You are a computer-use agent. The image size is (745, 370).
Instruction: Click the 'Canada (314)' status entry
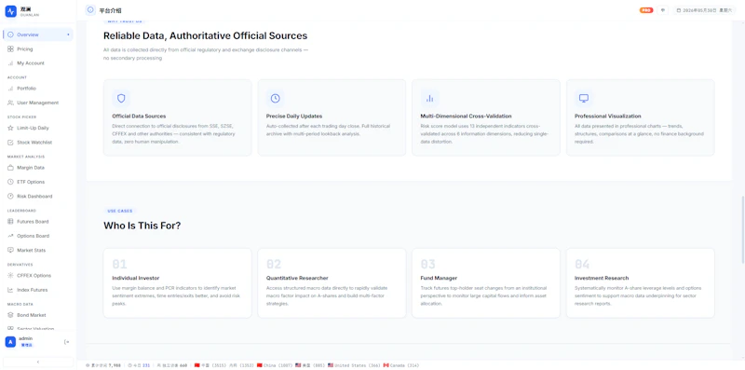(401, 365)
